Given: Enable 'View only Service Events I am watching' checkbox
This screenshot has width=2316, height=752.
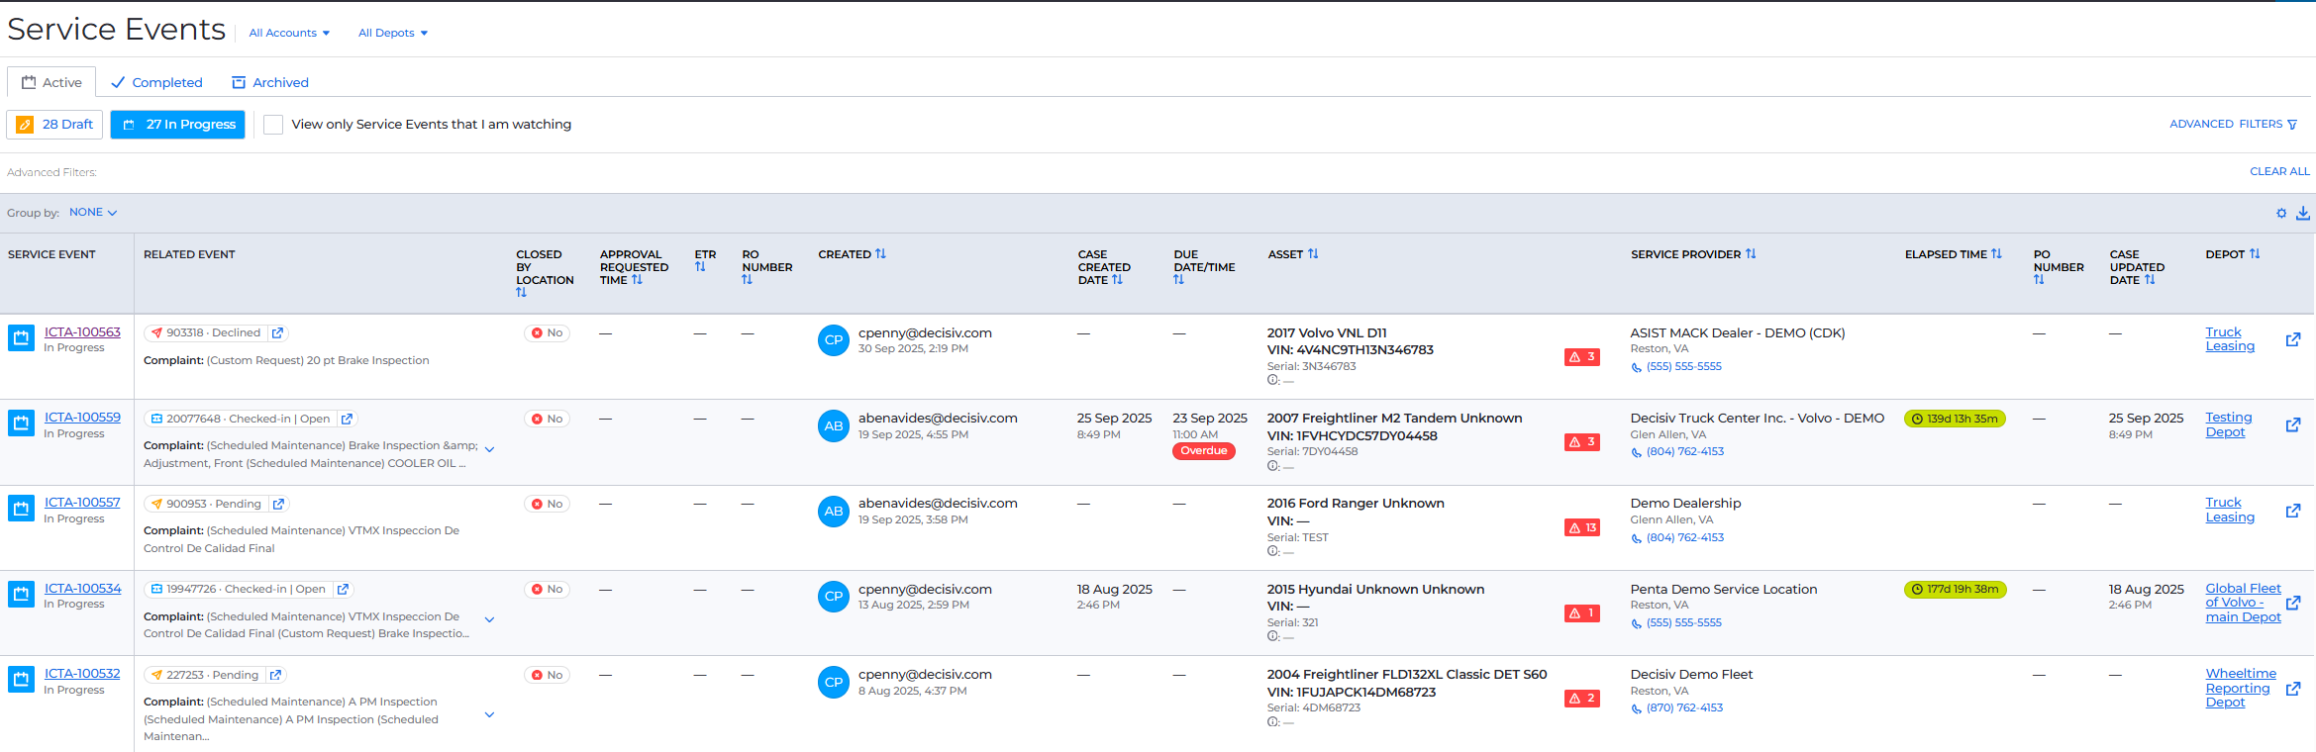Looking at the screenshot, I should tap(273, 125).
